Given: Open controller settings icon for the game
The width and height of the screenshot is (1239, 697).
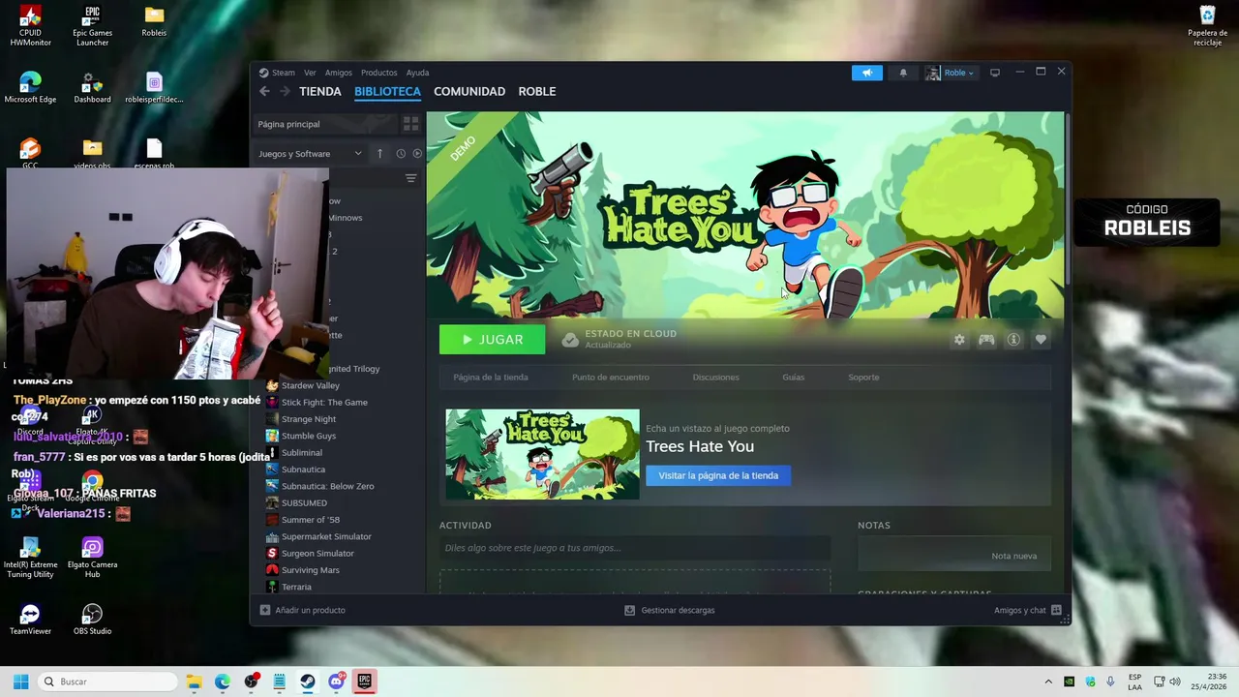Looking at the screenshot, I should click(986, 340).
